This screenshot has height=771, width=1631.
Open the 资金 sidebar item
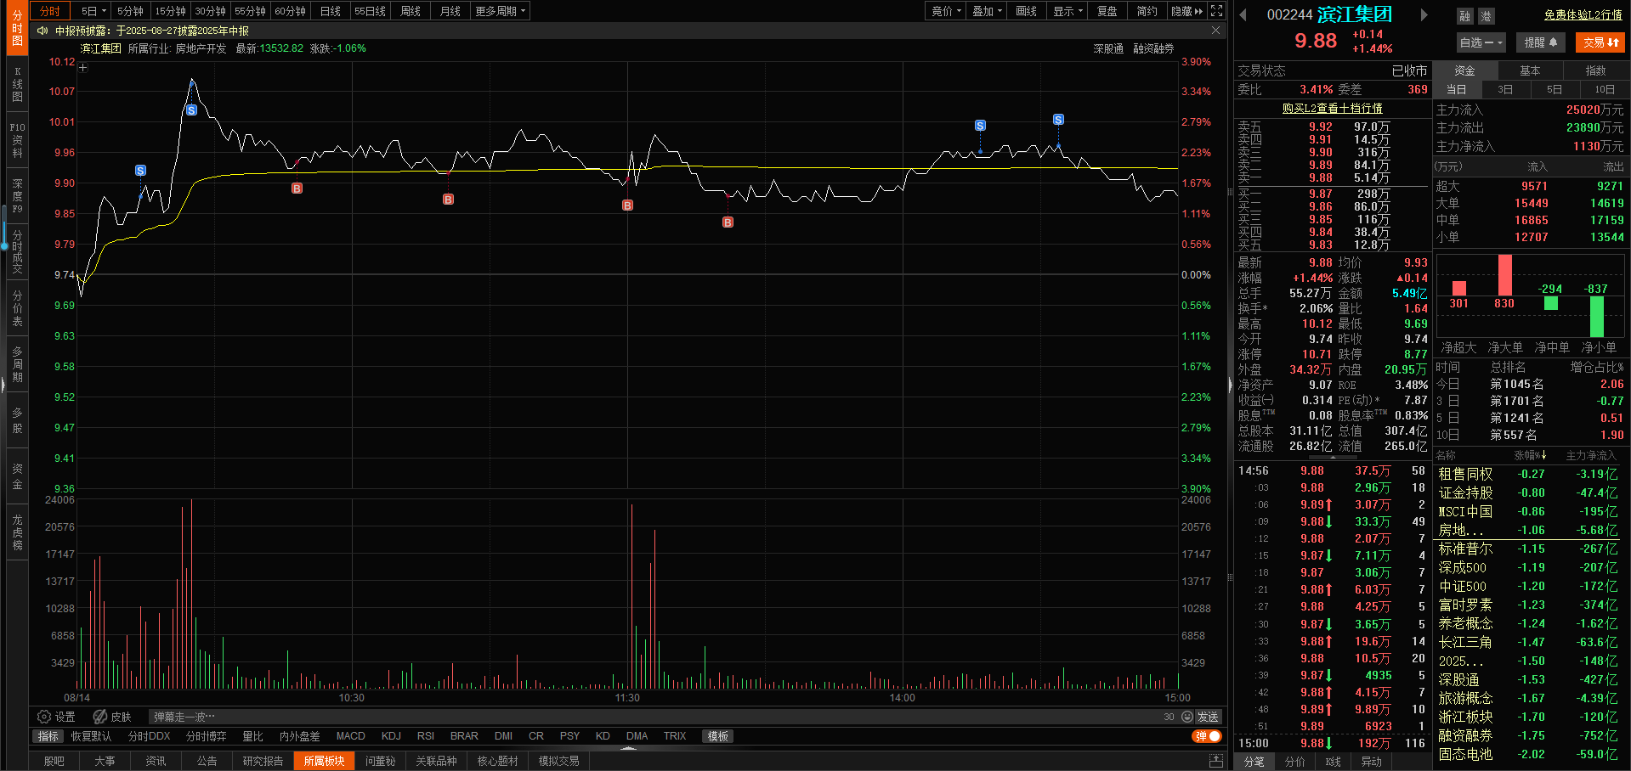click(17, 476)
